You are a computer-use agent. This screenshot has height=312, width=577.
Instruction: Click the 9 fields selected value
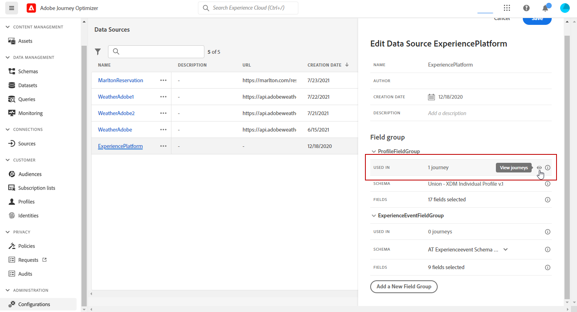coord(446,267)
